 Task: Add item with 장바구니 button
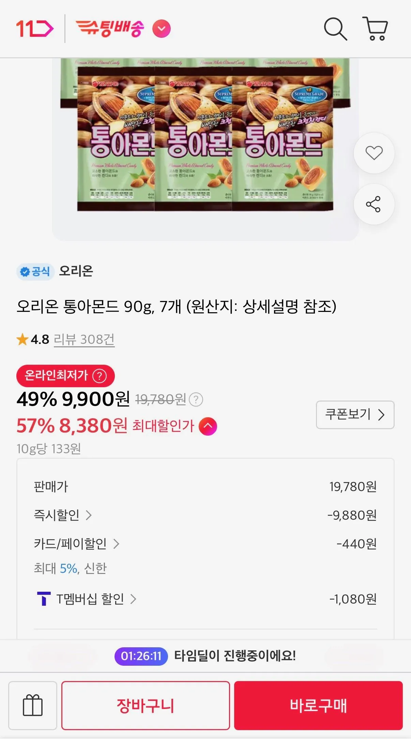tap(146, 705)
